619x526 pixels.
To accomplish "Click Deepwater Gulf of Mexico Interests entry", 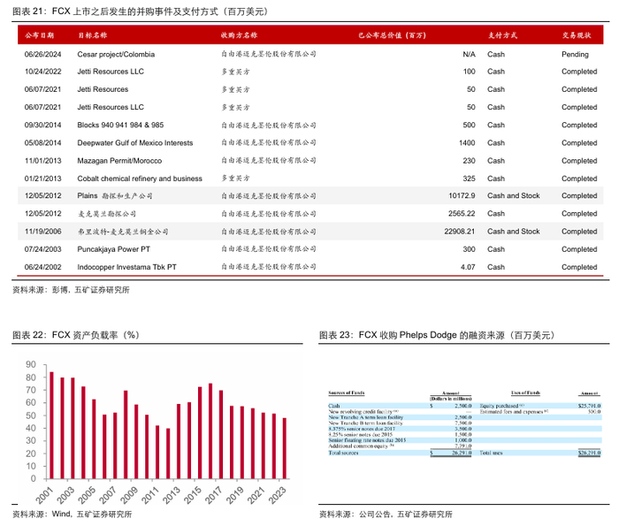I will coord(134,142).
